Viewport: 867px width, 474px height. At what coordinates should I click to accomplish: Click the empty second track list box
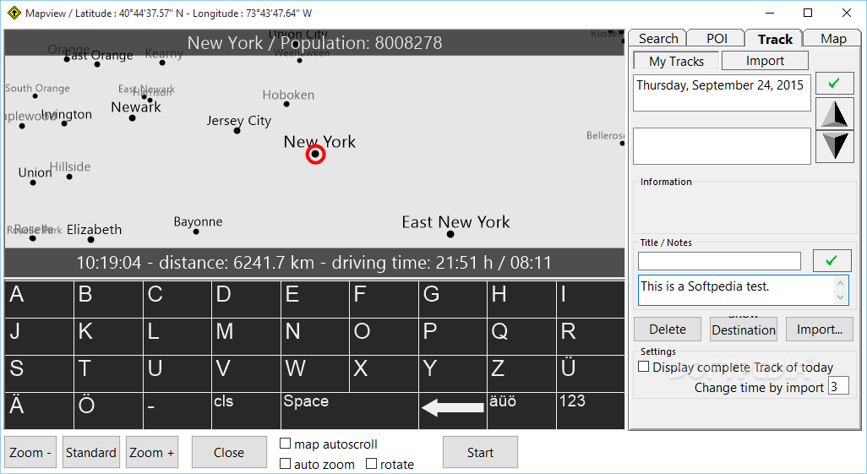[x=722, y=146]
